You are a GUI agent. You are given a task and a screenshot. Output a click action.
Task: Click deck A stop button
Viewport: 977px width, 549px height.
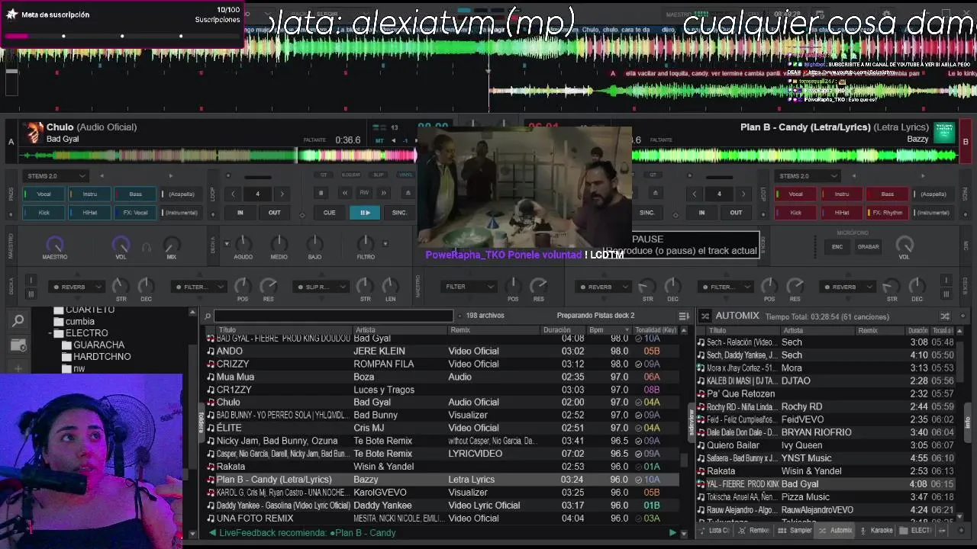coord(321,194)
